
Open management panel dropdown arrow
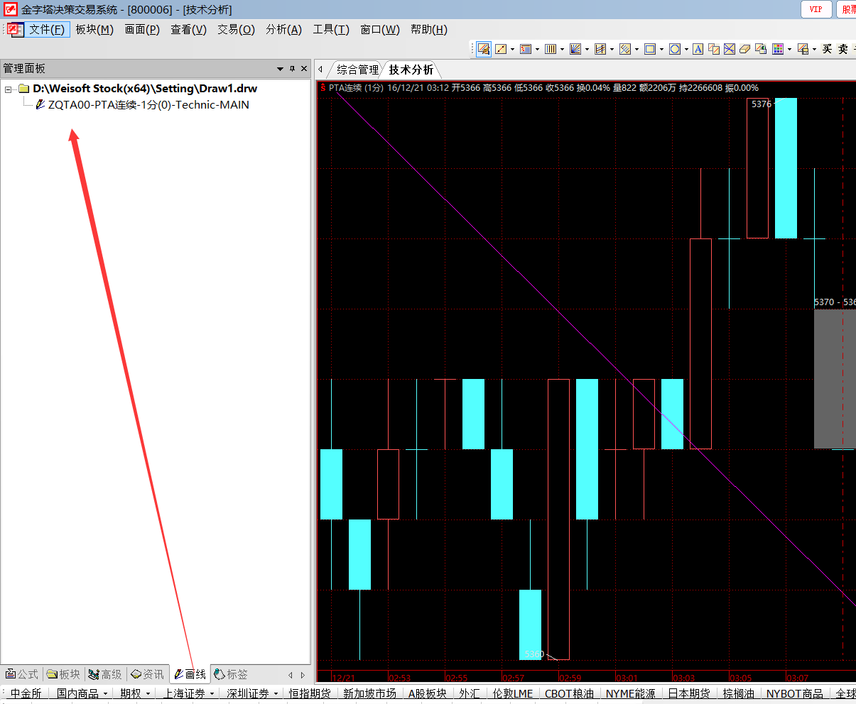coord(280,69)
